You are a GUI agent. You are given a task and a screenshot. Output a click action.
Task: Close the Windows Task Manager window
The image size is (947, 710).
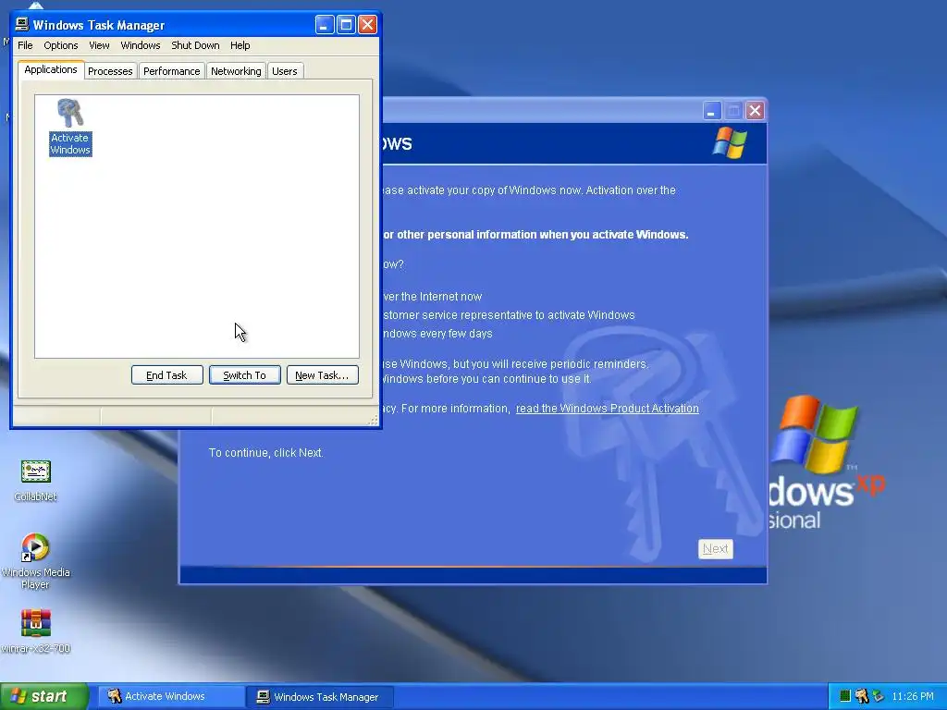[368, 25]
